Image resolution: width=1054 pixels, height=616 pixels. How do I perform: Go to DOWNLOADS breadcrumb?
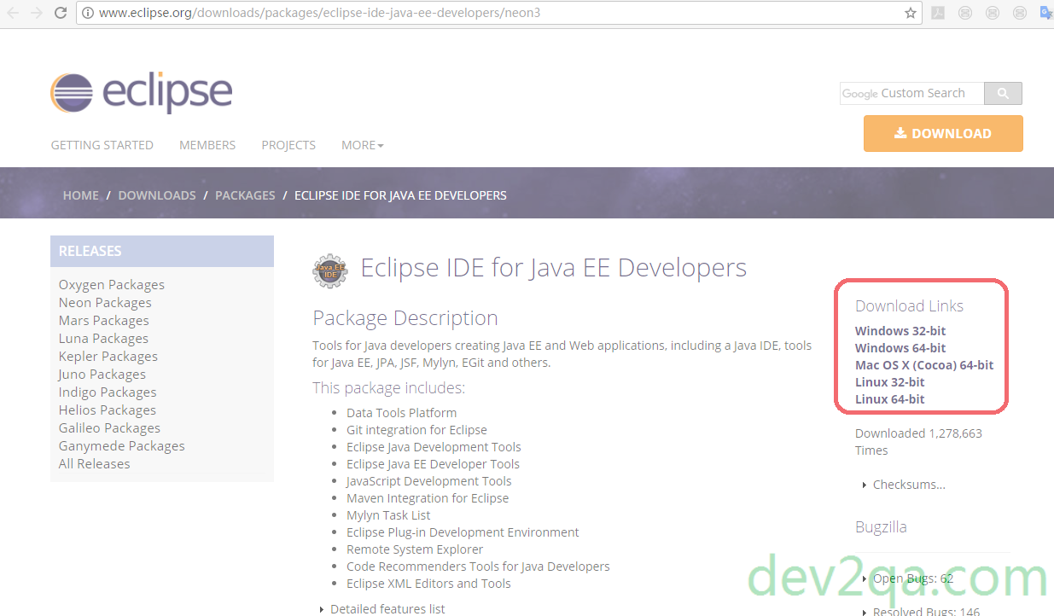click(157, 195)
